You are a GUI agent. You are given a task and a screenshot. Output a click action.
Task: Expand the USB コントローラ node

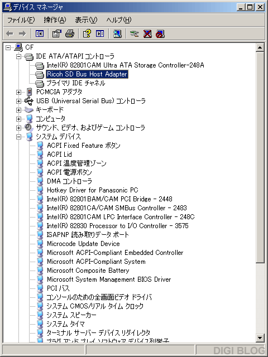click(x=18, y=101)
